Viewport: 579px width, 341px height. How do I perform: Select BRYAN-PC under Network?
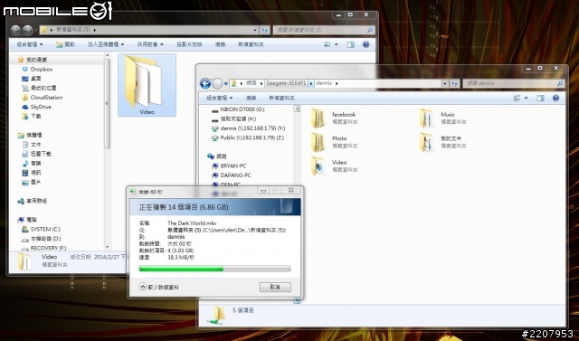click(x=233, y=166)
